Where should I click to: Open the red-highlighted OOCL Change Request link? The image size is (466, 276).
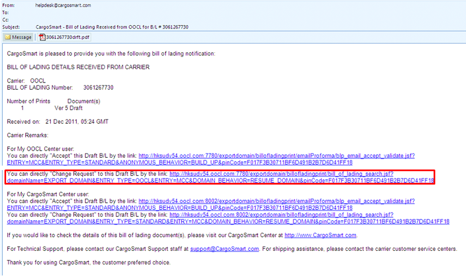coord(282,174)
